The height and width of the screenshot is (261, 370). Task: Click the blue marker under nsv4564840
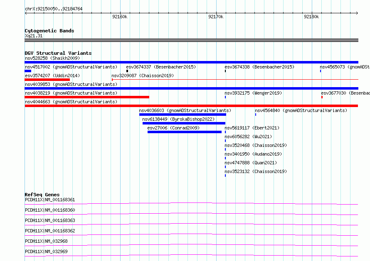point(256,115)
